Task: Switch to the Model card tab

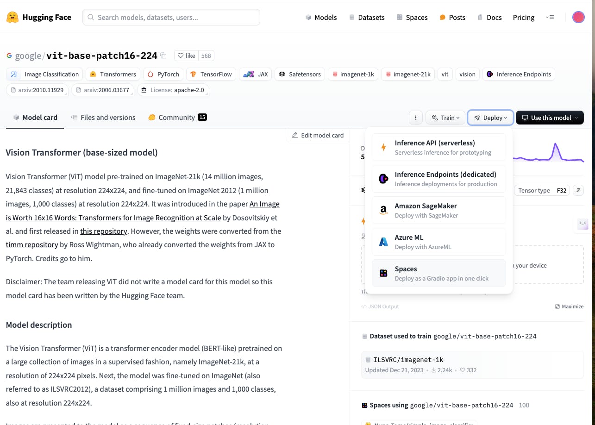Action: point(35,118)
